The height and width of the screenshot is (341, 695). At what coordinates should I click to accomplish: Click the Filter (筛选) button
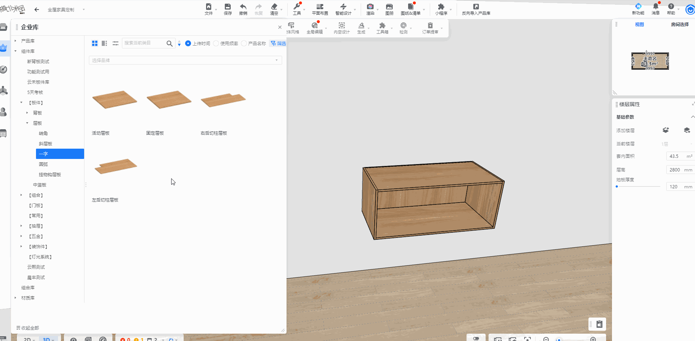pos(278,43)
